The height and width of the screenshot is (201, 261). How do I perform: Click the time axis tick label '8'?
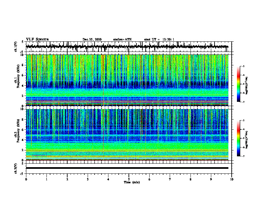(190, 179)
